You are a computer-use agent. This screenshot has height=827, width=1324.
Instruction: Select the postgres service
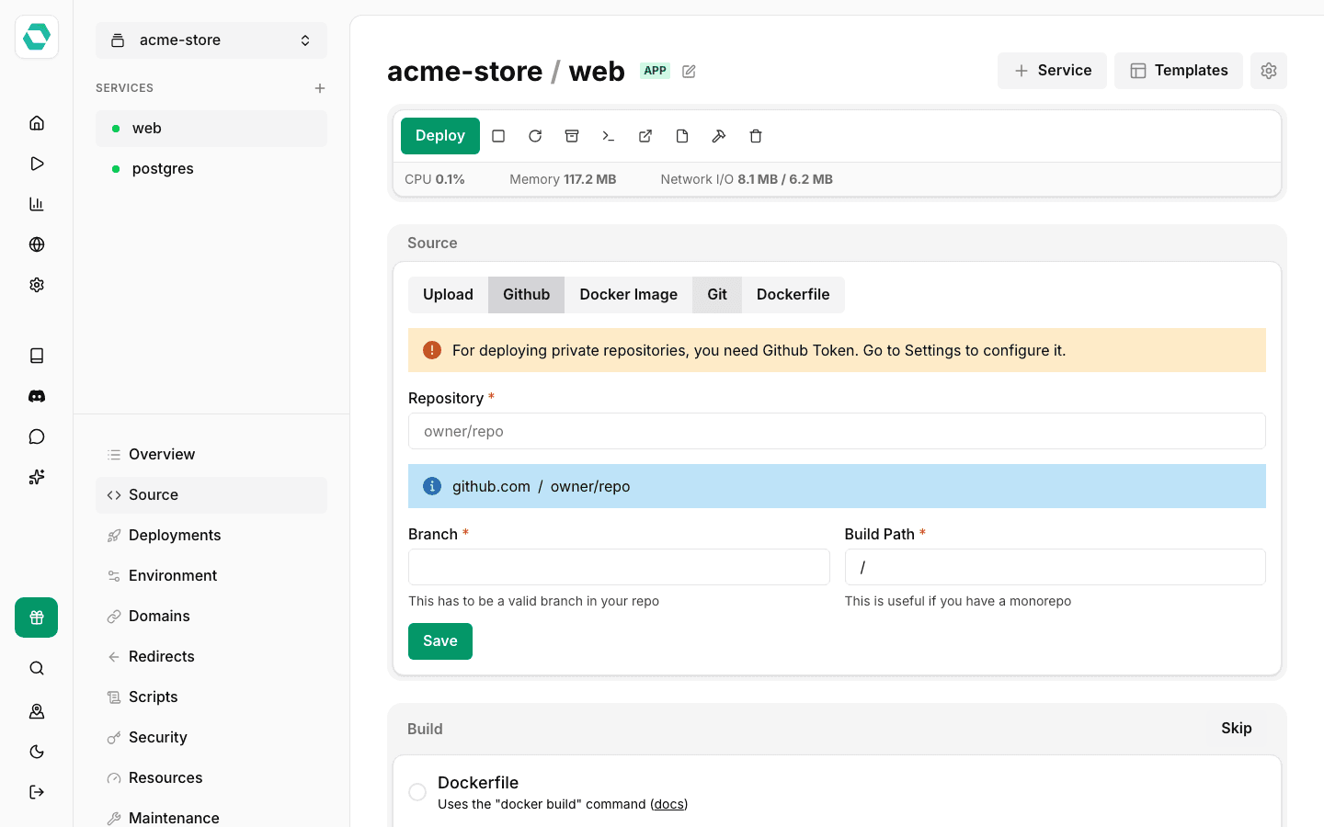211,169
